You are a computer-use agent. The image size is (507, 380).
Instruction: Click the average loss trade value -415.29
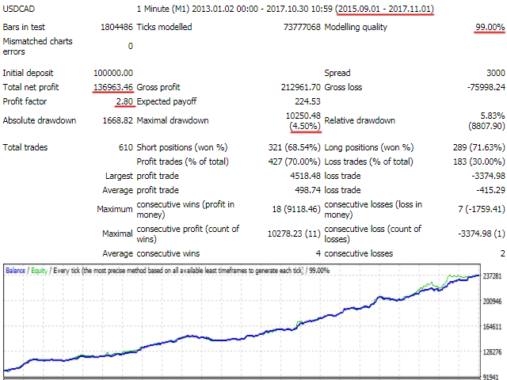(x=490, y=190)
